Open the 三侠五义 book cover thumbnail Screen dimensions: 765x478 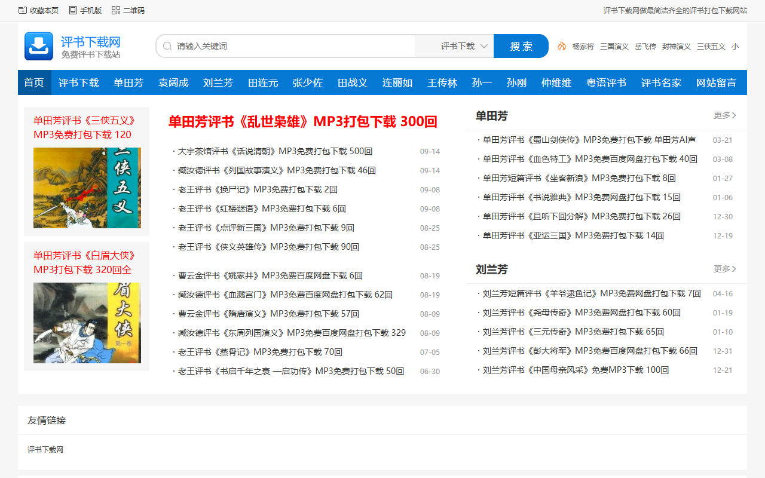coord(87,188)
